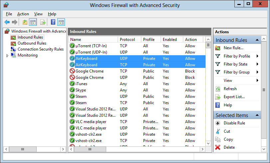The image size is (270, 163).
Task: Sort by the Profile column header
Action: [151, 40]
